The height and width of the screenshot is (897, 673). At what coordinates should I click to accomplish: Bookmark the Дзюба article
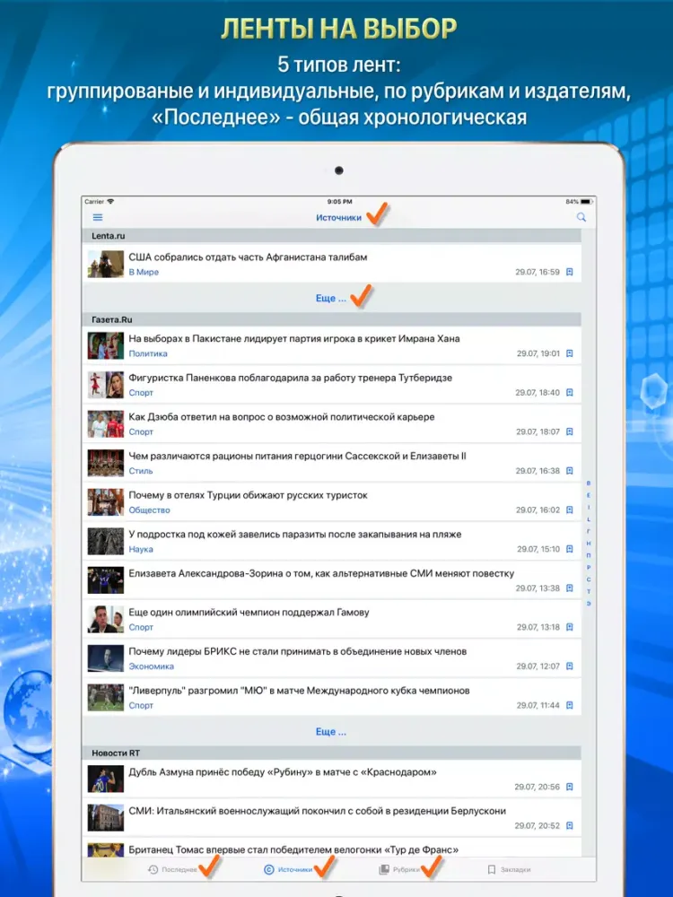570,432
